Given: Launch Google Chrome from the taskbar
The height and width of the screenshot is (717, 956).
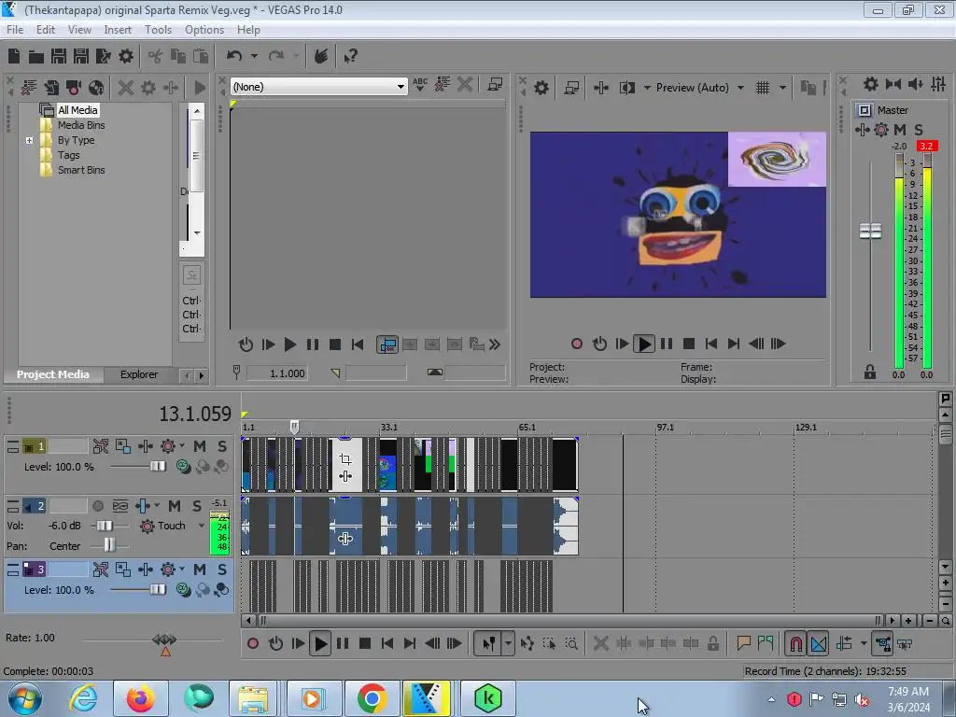Looking at the screenshot, I should tap(372, 698).
